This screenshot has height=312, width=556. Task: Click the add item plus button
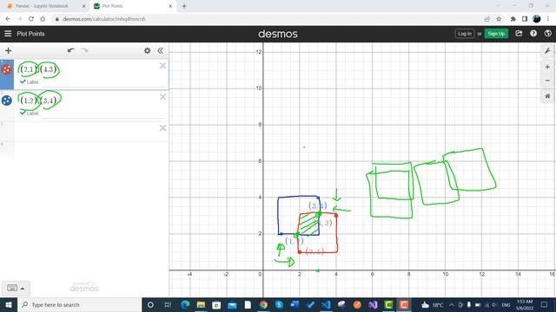8,50
